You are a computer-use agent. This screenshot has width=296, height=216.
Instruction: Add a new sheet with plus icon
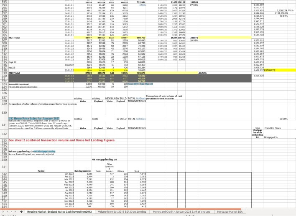coord(21,212)
